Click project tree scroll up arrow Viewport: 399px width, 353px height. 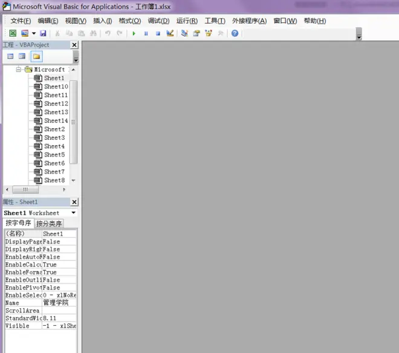coord(73,70)
